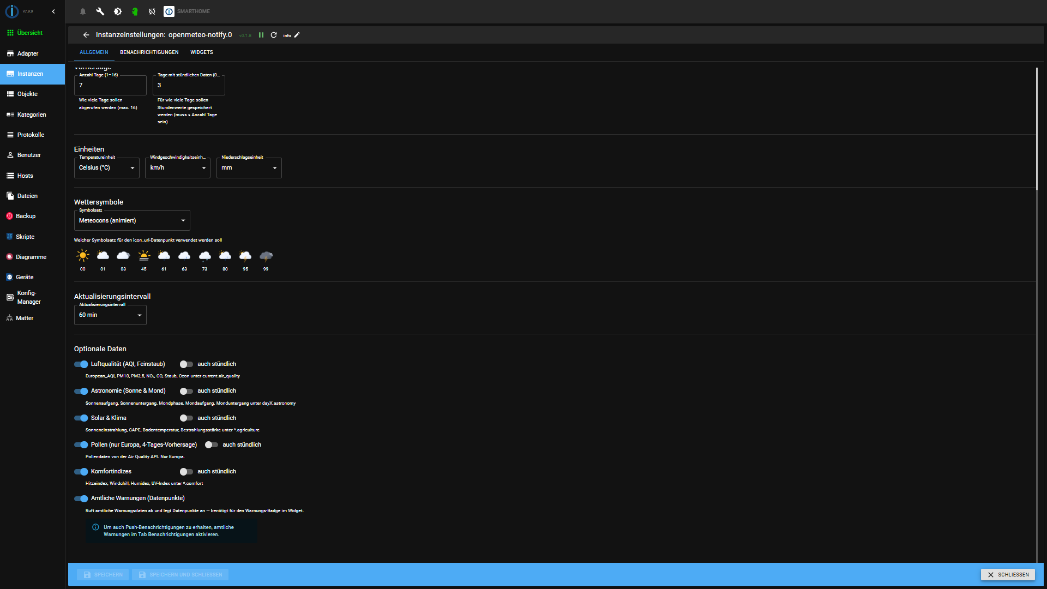This screenshot has height=589, width=1047.
Task: Enable hourly data for Pollen
Action: click(212, 445)
